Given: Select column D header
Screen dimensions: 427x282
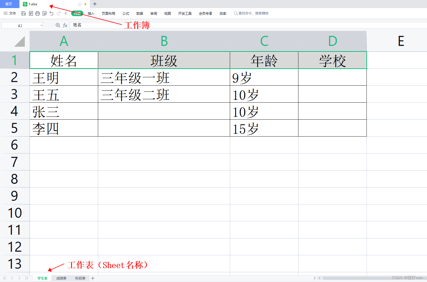Looking at the screenshot, I should (332, 41).
